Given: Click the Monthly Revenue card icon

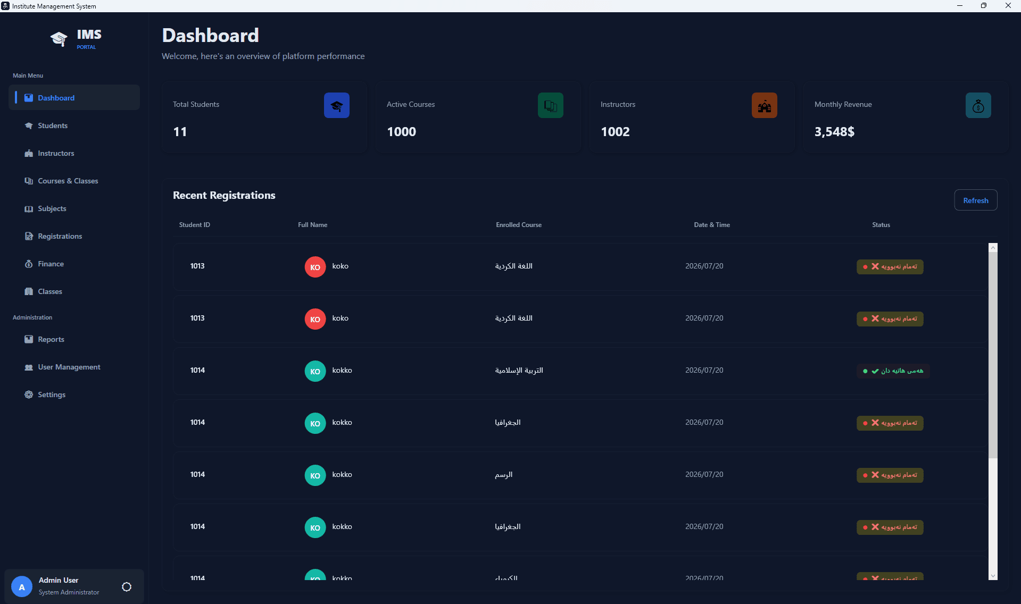Looking at the screenshot, I should click(x=978, y=105).
